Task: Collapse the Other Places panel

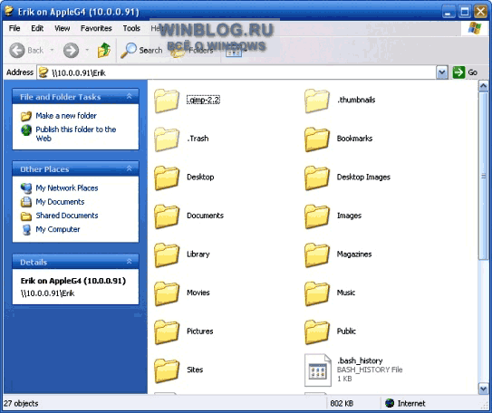Action: [129, 169]
